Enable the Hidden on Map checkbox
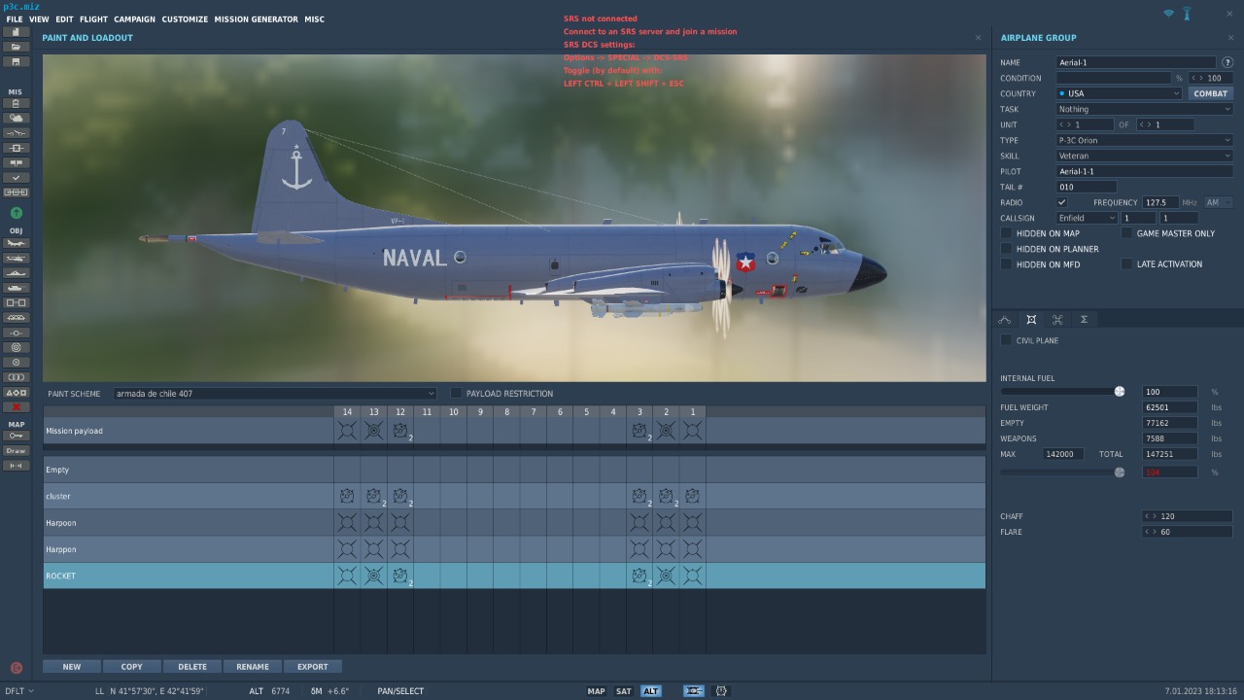 (1006, 233)
